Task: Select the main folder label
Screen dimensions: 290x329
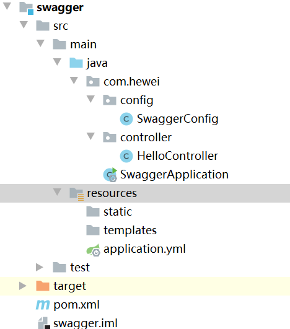Action: [x=83, y=45]
